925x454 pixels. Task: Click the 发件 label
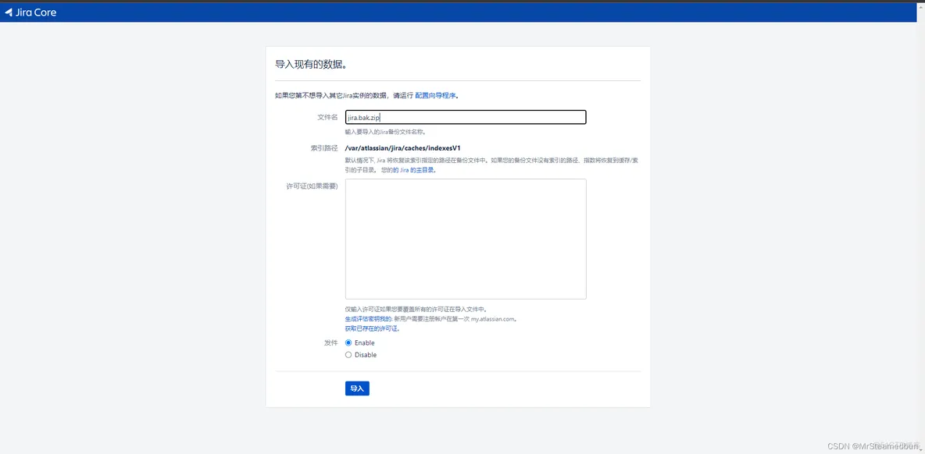click(x=331, y=342)
